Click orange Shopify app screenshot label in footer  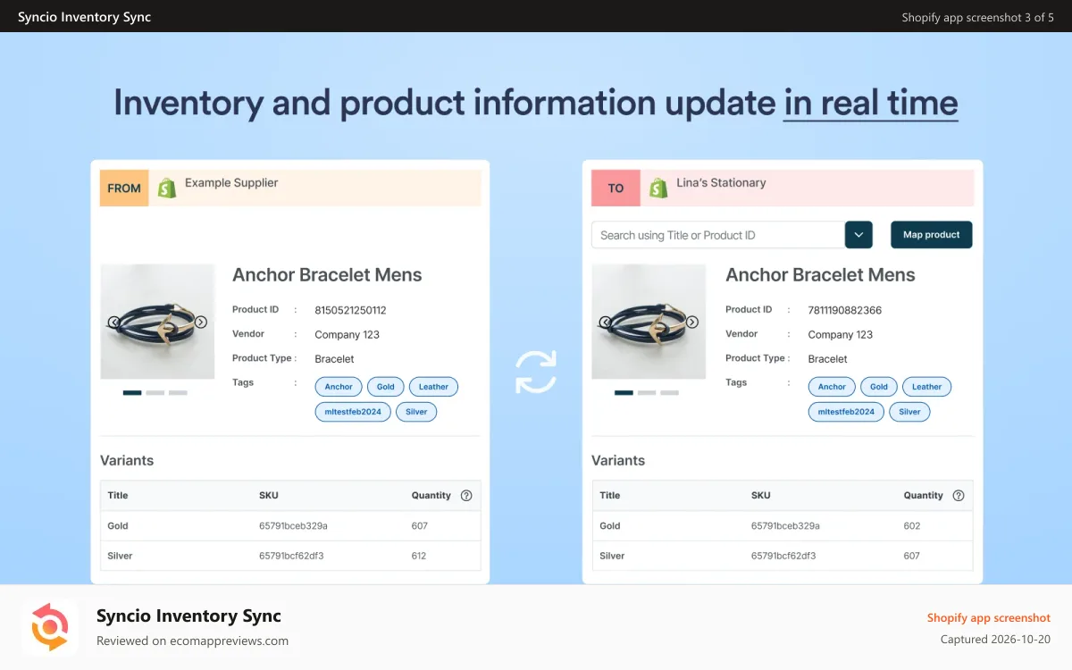[989, 618]
